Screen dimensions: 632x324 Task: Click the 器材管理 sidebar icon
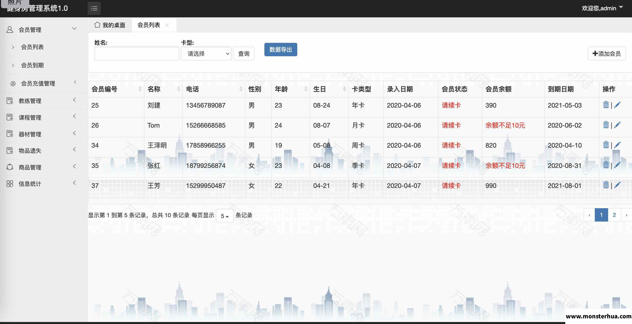coord(10,134)
